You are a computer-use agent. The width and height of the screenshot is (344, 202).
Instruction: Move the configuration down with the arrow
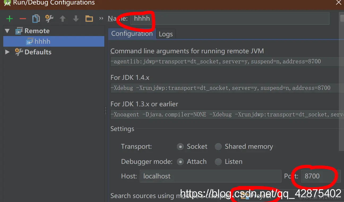point(76,19)
